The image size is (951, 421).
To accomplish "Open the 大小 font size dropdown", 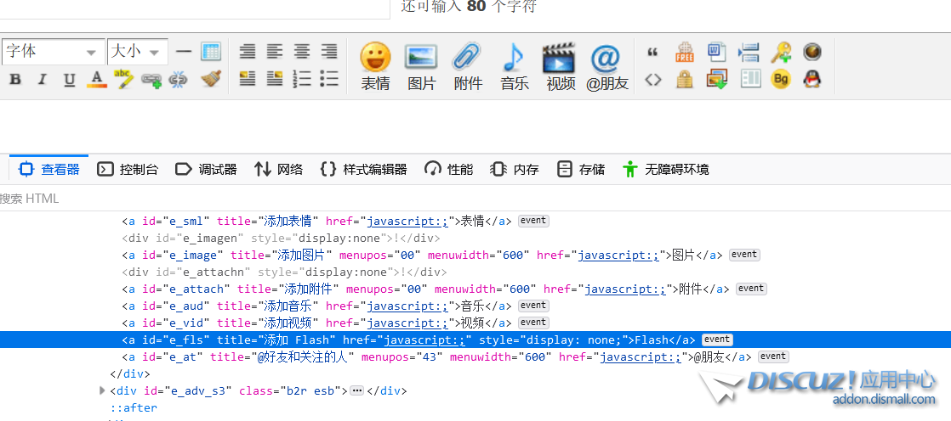I will pyautogui.click(x=138, y=52).
